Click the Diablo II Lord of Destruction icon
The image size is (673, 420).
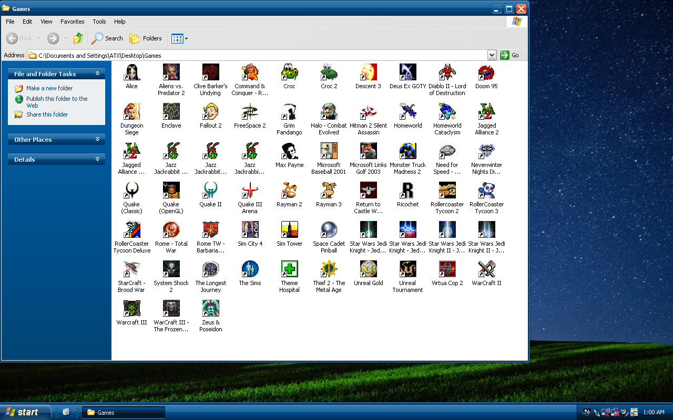click(x=447, y=72)
